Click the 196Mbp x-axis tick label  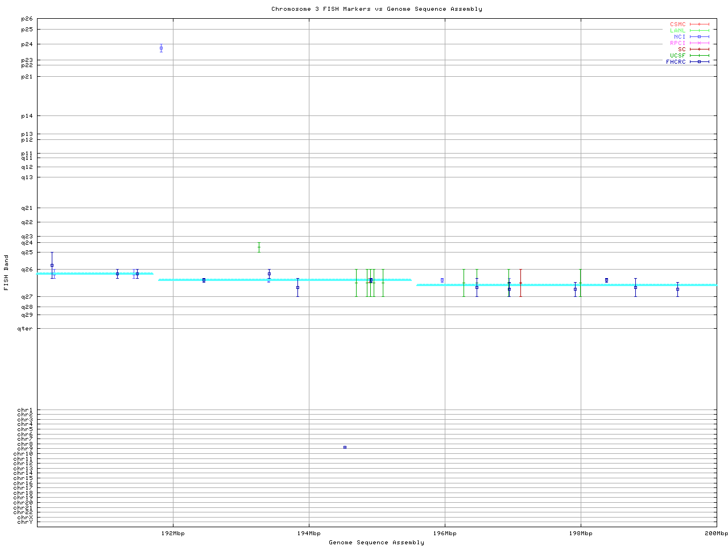point(445,533)
